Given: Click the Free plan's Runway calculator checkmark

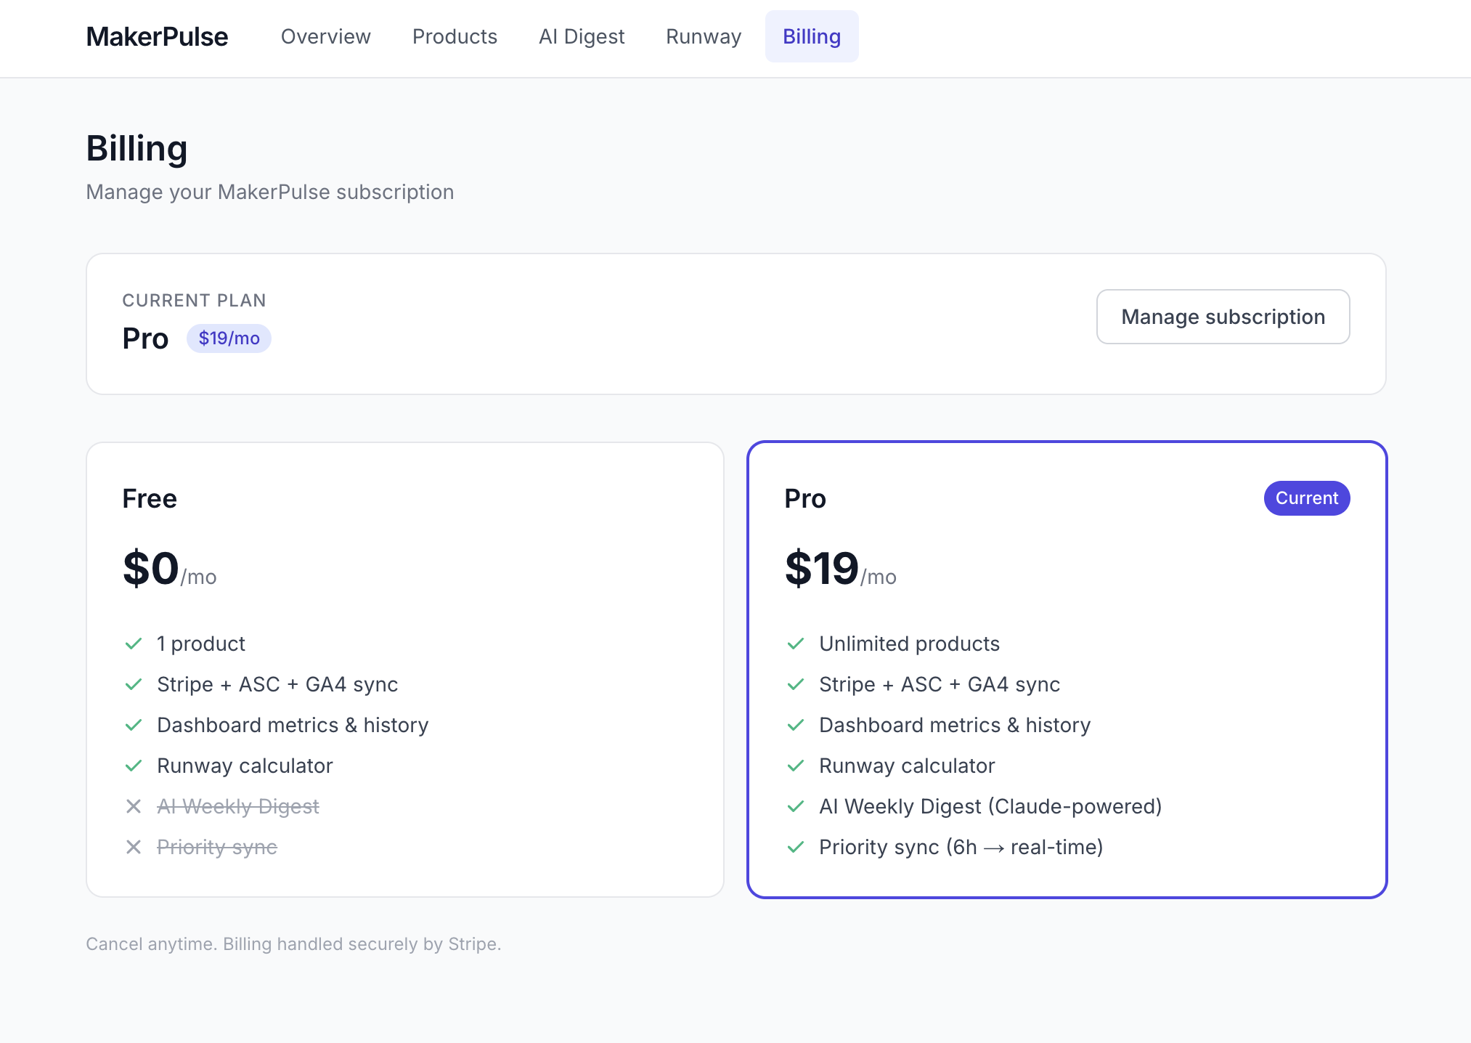Looking at the screenshot, I should (134, 766).
